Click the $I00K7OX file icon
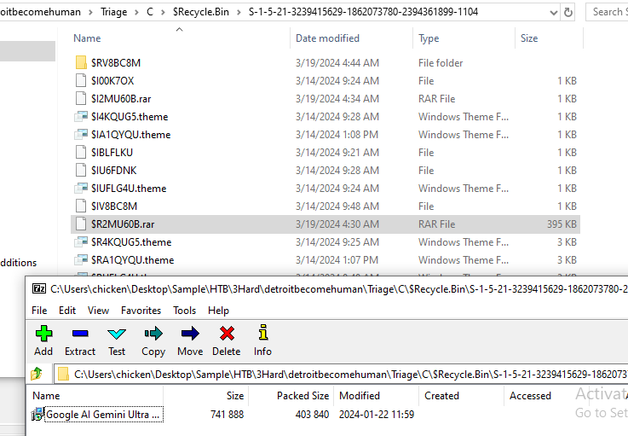Viewport: 628px width, 436px height. (81, 80)
